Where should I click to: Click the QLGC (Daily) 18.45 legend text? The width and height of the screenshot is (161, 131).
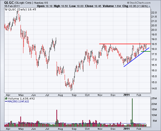(22, 10)
